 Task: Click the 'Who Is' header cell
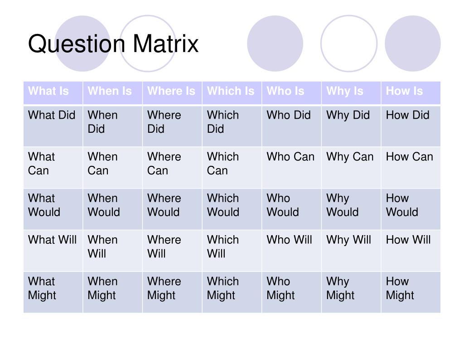(x=291, y=92)
